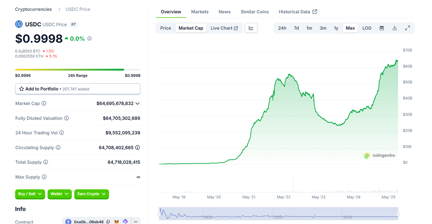The image size is (432, 224).
Task: Click the 0.0002550 ETH conversion text
Action: (29, 56)
